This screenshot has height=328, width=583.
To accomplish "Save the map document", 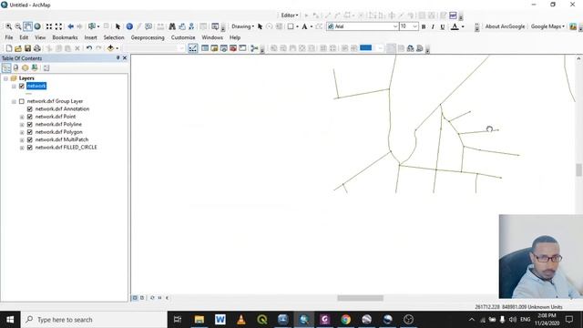I will coord(27,48).
